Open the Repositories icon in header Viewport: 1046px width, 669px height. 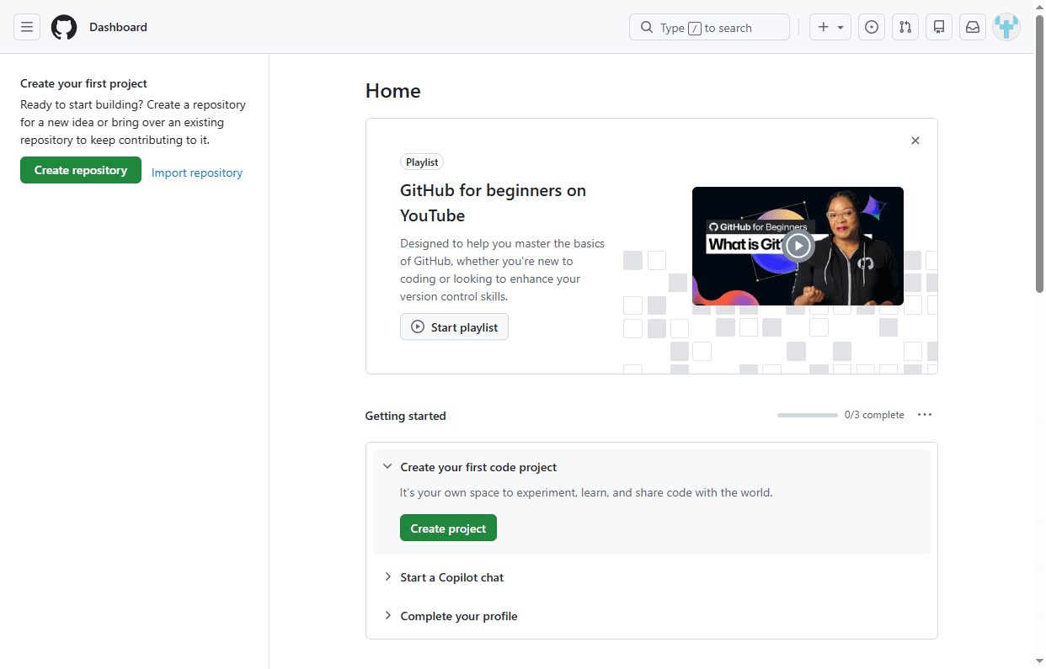click(939, 27)
